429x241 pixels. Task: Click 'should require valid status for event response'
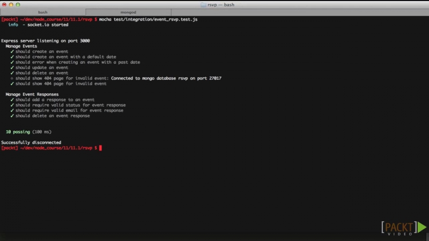click(x=71, y=105)
